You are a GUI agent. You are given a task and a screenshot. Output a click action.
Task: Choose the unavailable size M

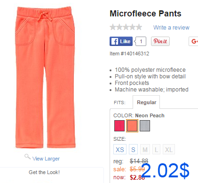[x=145, y=149]
